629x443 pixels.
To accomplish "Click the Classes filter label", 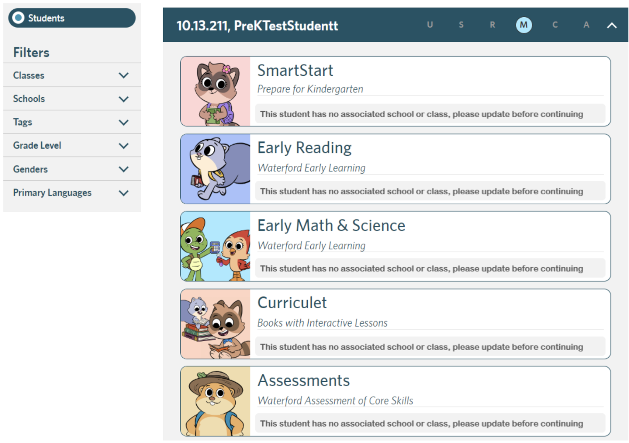I will (29, 75).
